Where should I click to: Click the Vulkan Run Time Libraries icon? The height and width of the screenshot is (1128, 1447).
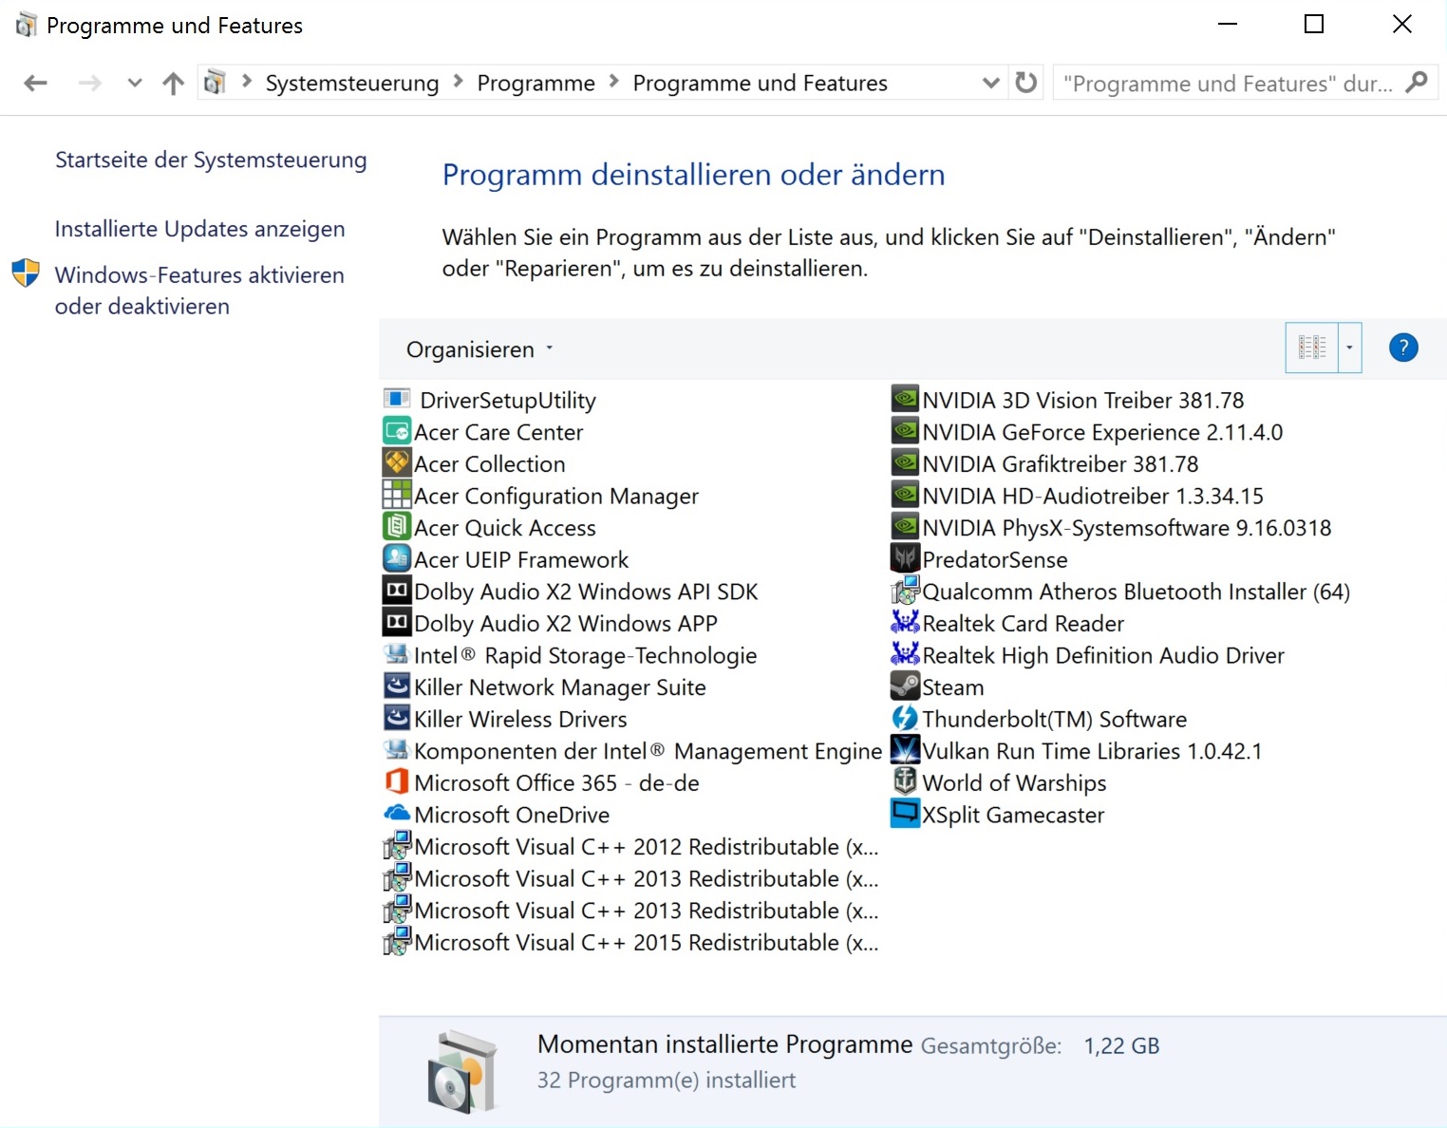coord(905,749)
